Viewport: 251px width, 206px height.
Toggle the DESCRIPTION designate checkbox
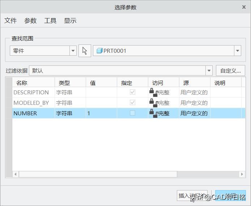132,92
